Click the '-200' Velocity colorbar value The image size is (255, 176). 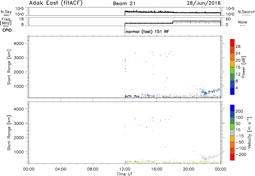[x=240, y=154]
